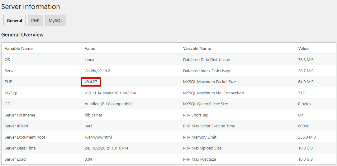The width and height of the screenshot is (337, 166).
Task: Select the PHP Max Post Size value
Action: (306, 159)
